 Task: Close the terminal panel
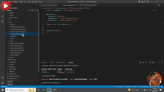click(161, 62)
